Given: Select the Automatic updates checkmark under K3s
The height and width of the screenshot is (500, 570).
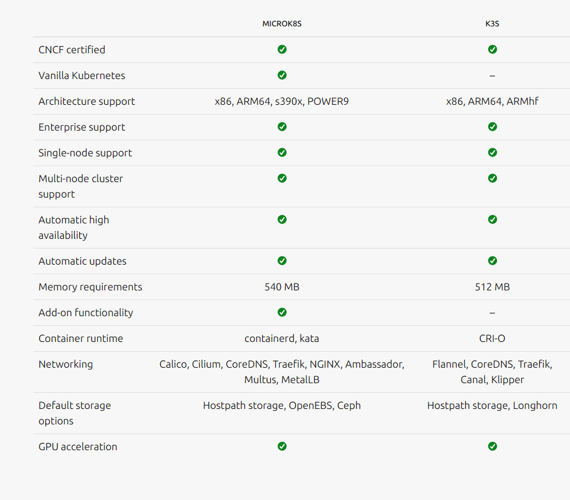Looking at the screenshot, I should point(492,261).
